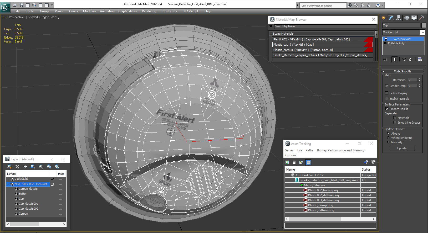
Task: Click the Pin Stack icon
Action: pos(386,60)
